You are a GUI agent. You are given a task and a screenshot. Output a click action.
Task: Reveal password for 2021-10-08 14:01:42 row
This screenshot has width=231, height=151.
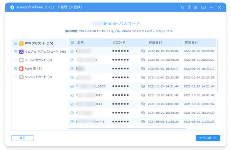click(x=143, y=95)
